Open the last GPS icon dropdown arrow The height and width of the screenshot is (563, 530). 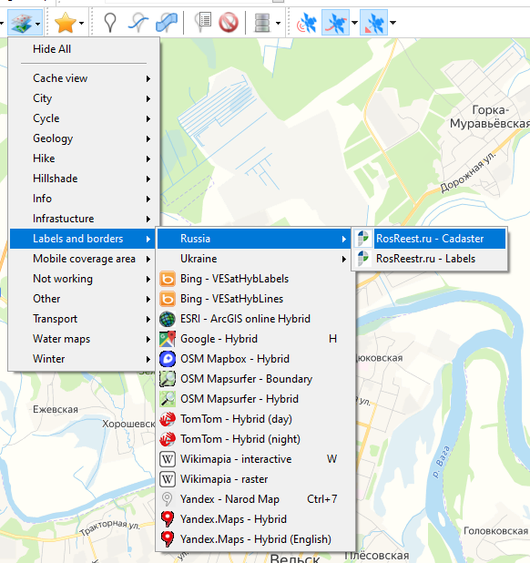click(392, 23)
